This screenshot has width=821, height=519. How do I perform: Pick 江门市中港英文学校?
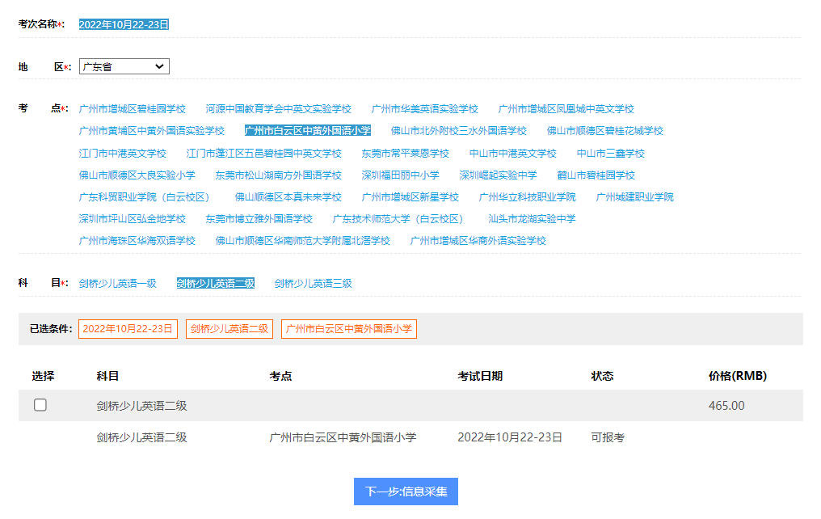click(x=123, y=154)
